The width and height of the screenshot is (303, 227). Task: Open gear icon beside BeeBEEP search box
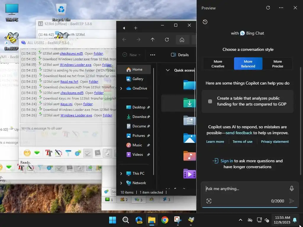[x=106, y=192]
